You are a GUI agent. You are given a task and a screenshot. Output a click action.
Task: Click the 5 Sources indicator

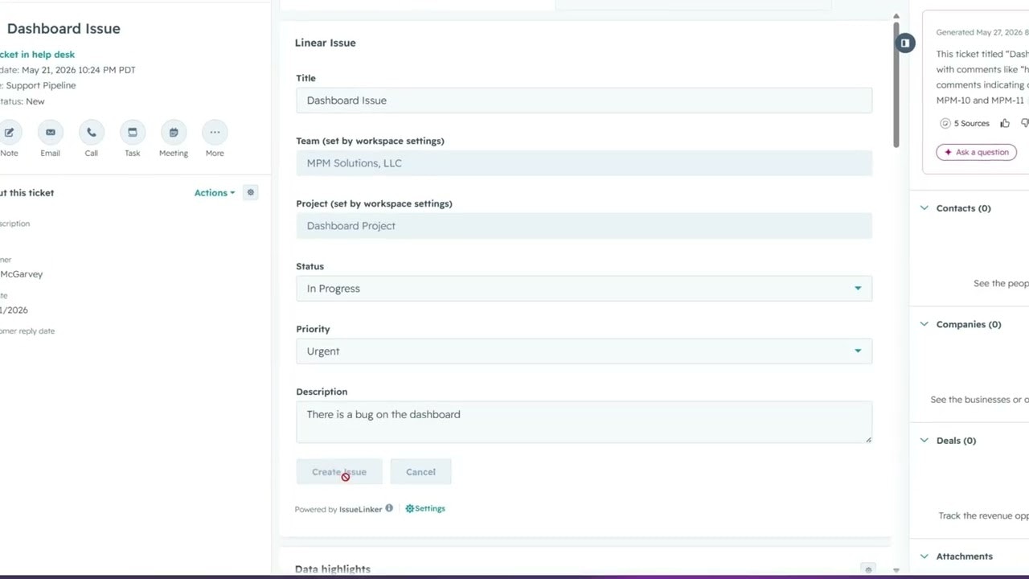(x=965, y=123)
